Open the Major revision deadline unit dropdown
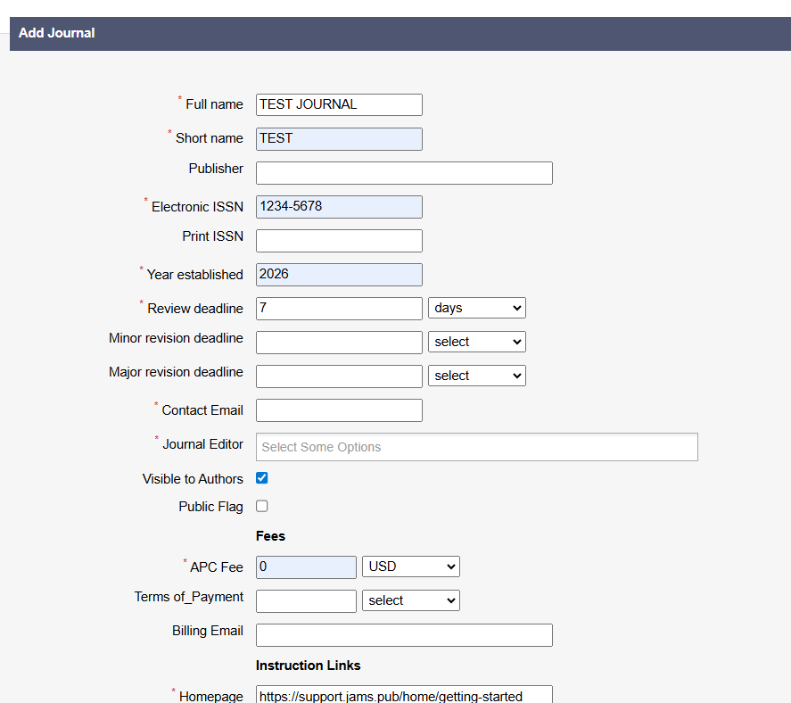This screenshot has width=791, height=703. pos(476,376)
